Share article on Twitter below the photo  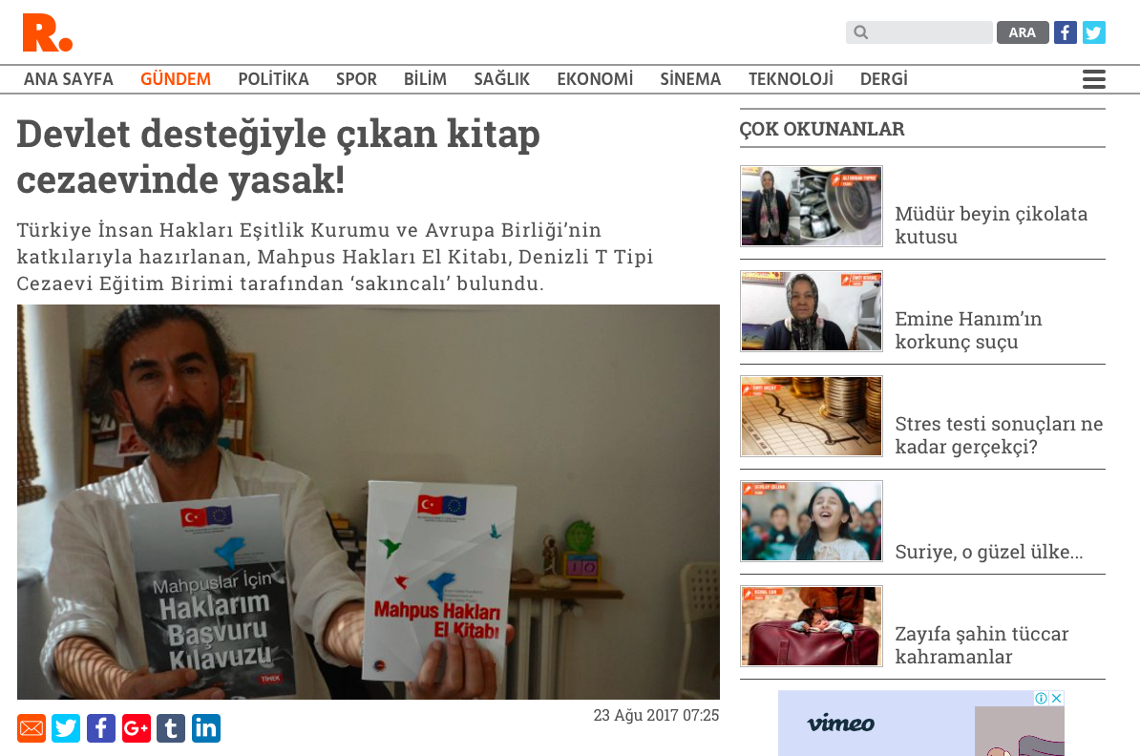pyautogui.click(x=66, y=727)
